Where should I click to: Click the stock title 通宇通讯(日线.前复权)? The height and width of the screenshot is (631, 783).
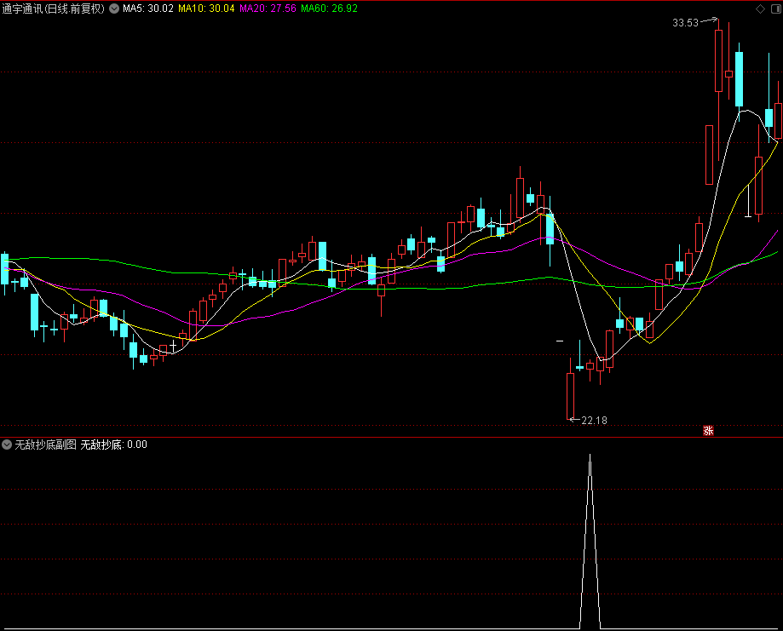pyautogui.click(x=54, y=9)
